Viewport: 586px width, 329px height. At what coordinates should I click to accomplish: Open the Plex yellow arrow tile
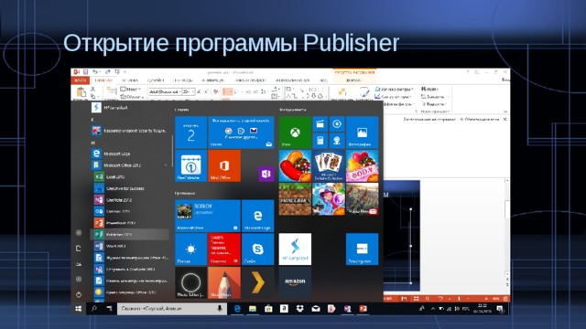pyautogui.click(x=258, y=282)
